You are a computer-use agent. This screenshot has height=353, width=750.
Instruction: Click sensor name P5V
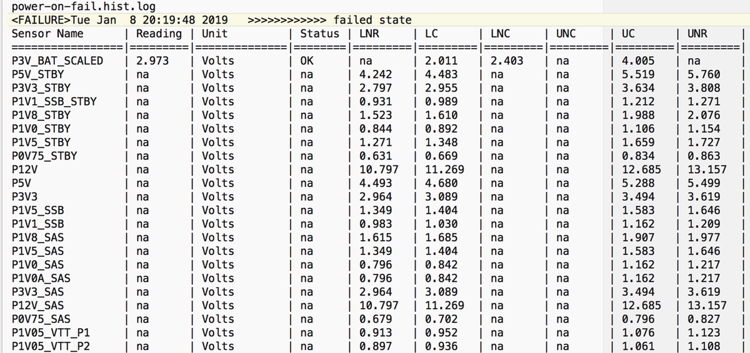click(x=21, y=183)
